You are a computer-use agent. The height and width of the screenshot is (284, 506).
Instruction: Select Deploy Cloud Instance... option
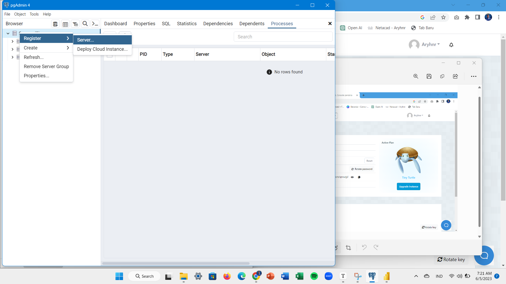coord(102,49)
